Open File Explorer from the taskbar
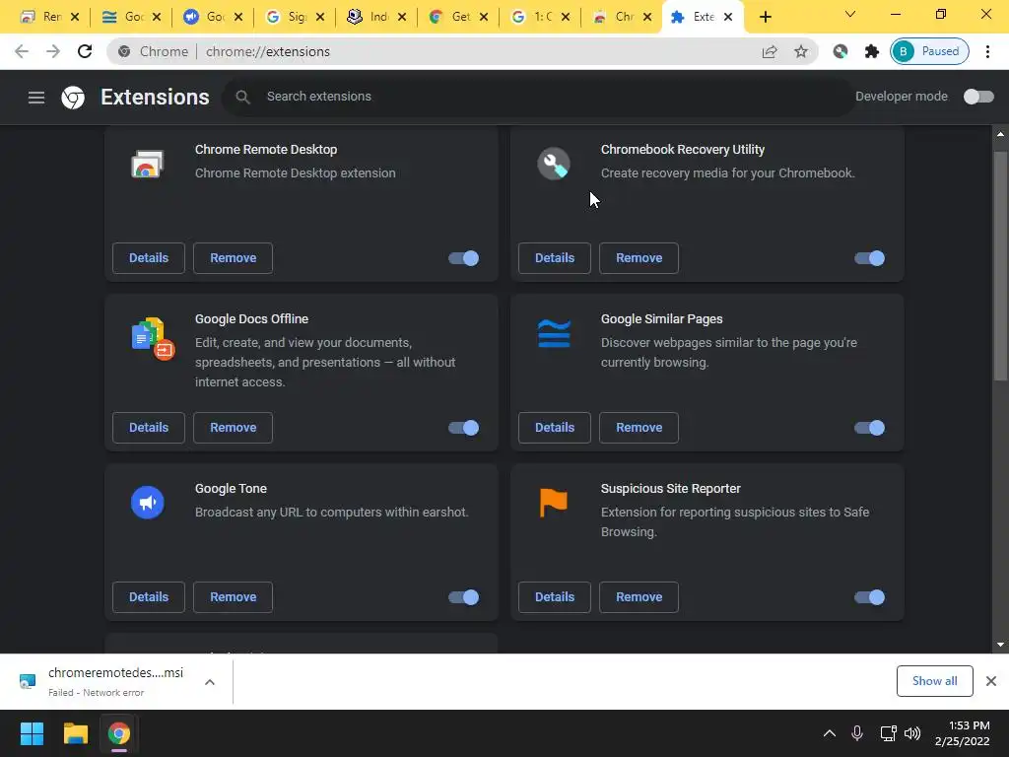The image size is (1009, 757). (75, 733)
